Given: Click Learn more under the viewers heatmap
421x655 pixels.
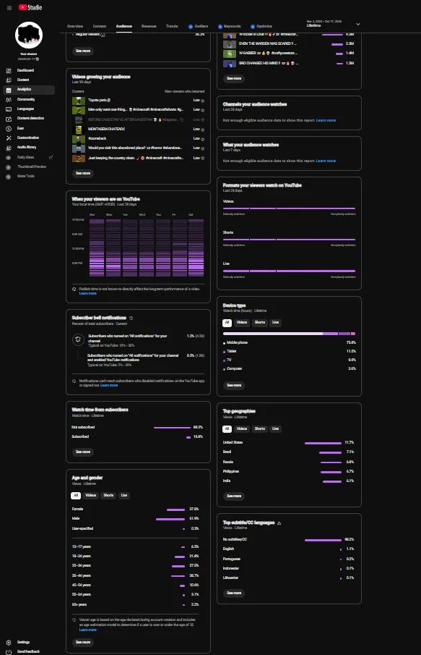Looking at the screenshot, I should pos(88,293).
